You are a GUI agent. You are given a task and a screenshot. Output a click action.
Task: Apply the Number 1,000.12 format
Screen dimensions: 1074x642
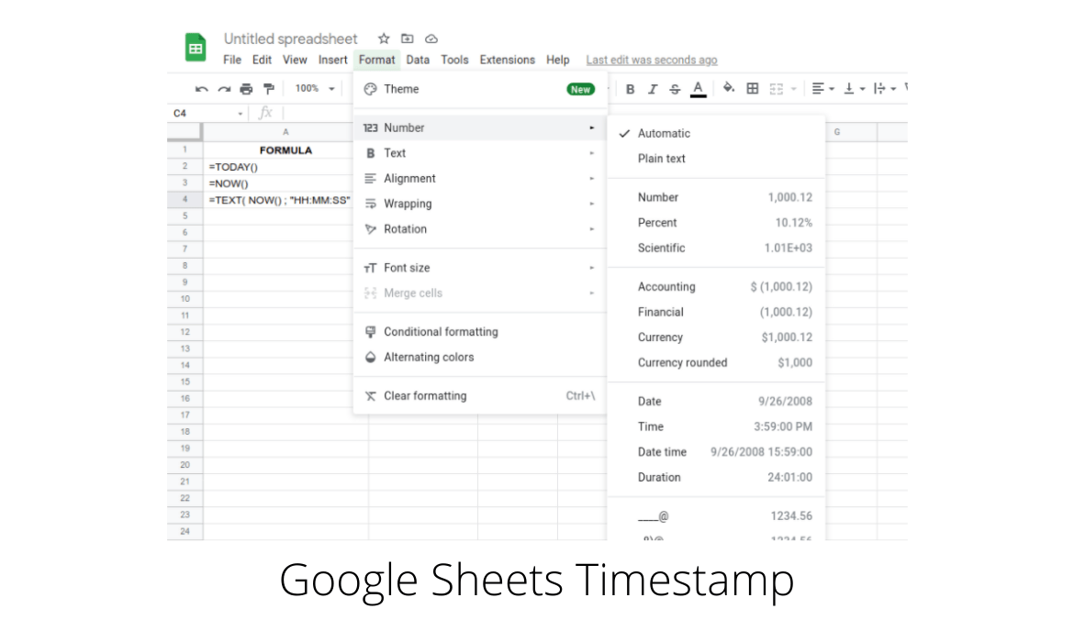716,197
